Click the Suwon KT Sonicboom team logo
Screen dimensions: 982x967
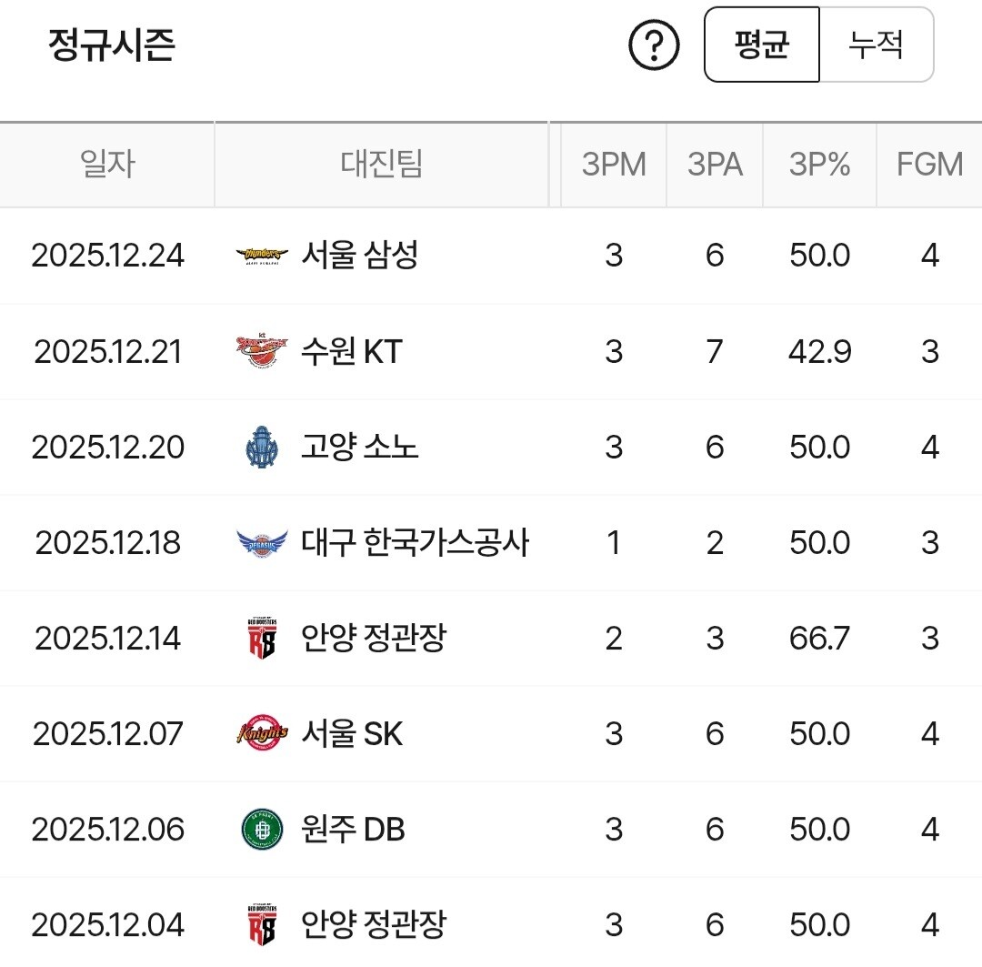pyautogui.click(x=262, y=352)
